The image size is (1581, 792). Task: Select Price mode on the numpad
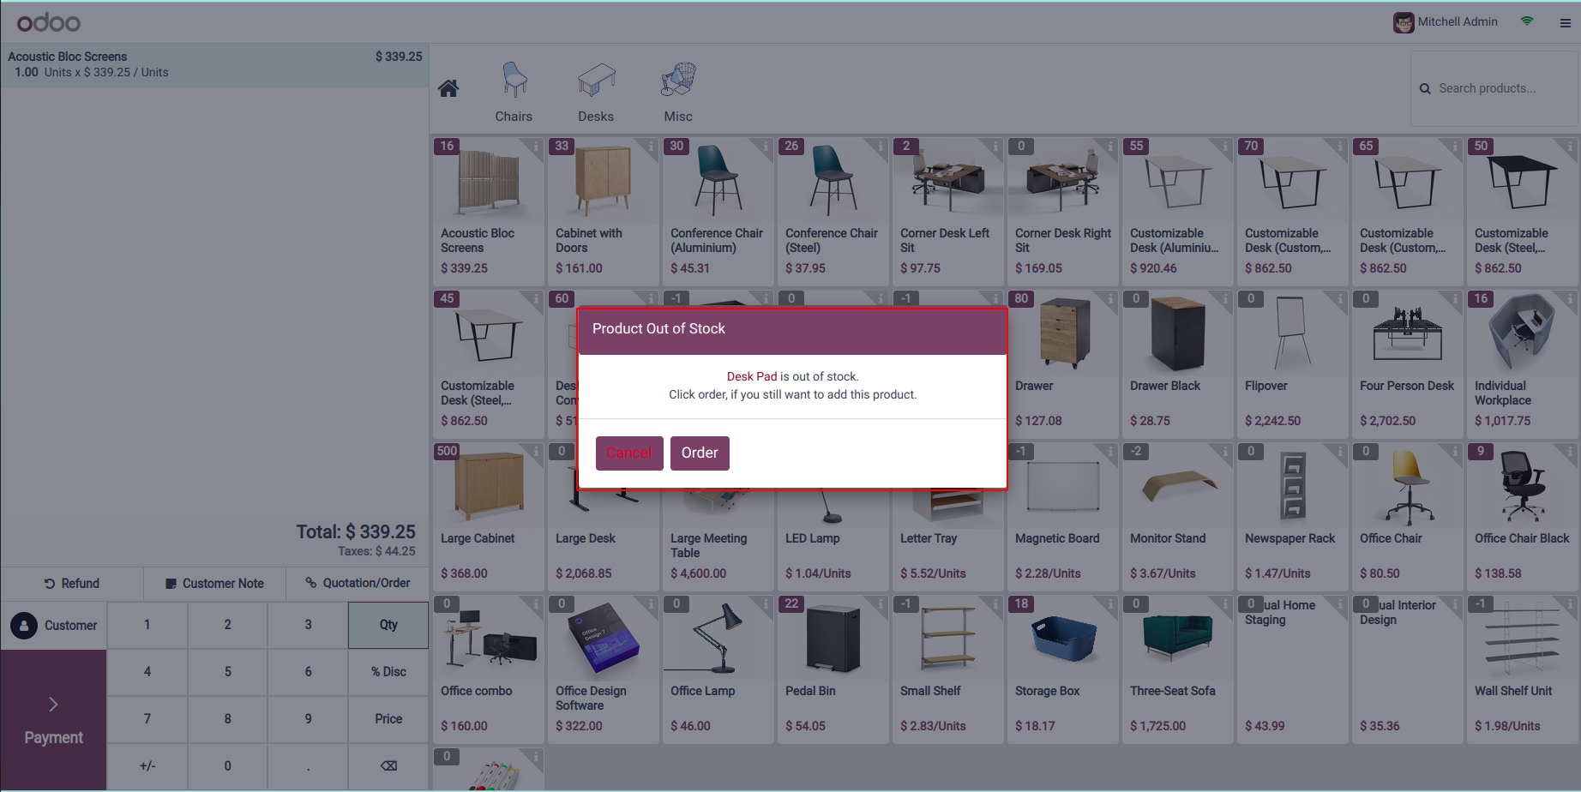point(388,719)
